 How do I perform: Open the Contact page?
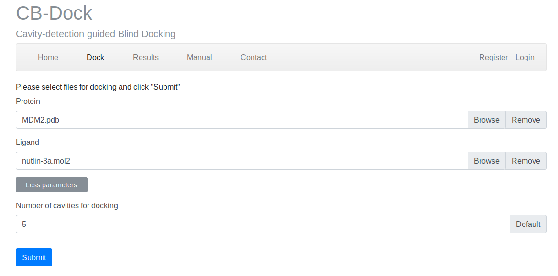pos(253,57)
